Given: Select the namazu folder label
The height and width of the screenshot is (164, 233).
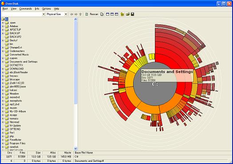Looking at the screenshot, I should click(14, 119).
